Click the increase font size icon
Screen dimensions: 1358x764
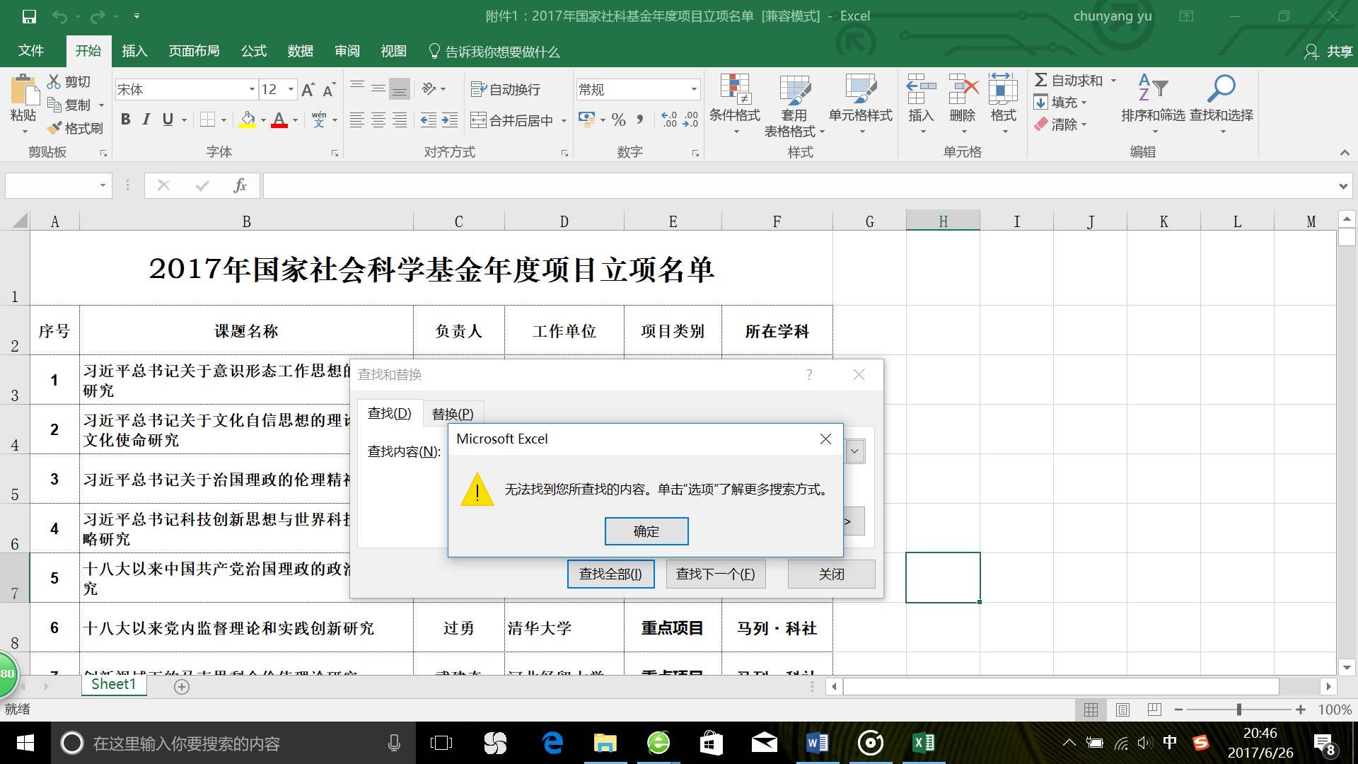click(x=308, y=90)
